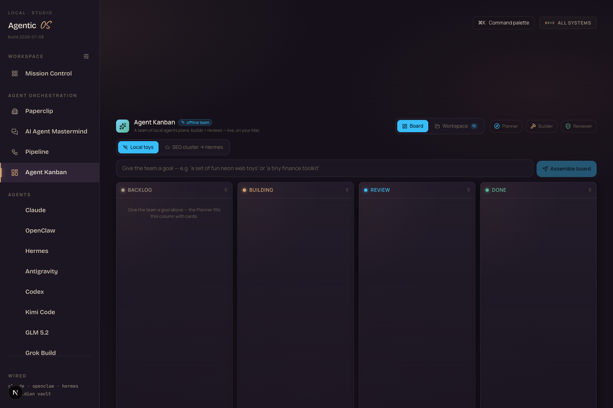The height and width of the screenshot is (408, 613).
Task: Click the BUILDING column header
Action: 295,190
